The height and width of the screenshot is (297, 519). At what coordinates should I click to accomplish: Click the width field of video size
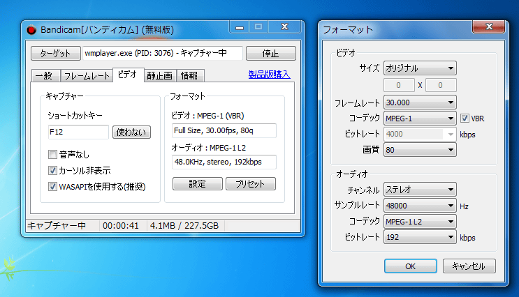[399, 85]
